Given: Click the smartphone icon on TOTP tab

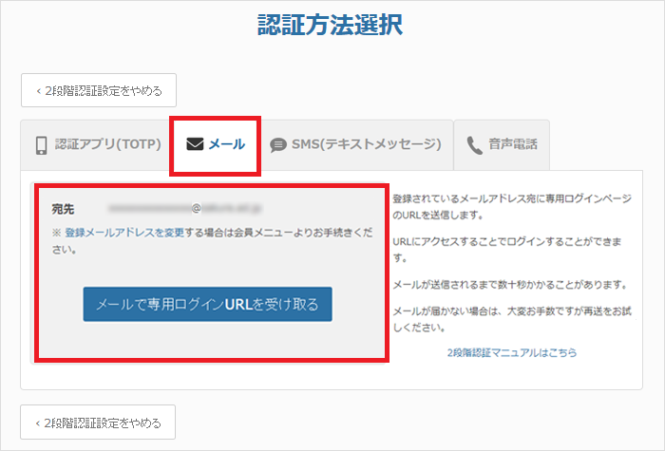Looking at the screenshot, I should click(x=41, y=145).
